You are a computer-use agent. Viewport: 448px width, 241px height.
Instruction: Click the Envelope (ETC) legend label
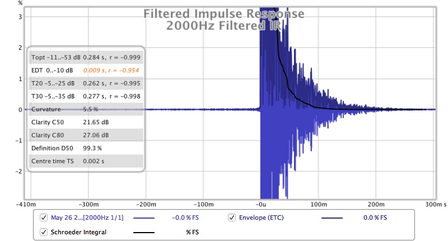(262, 218)
